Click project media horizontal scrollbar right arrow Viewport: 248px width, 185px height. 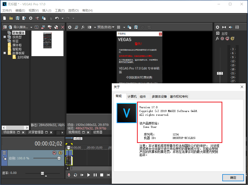(x=27, y=128)
